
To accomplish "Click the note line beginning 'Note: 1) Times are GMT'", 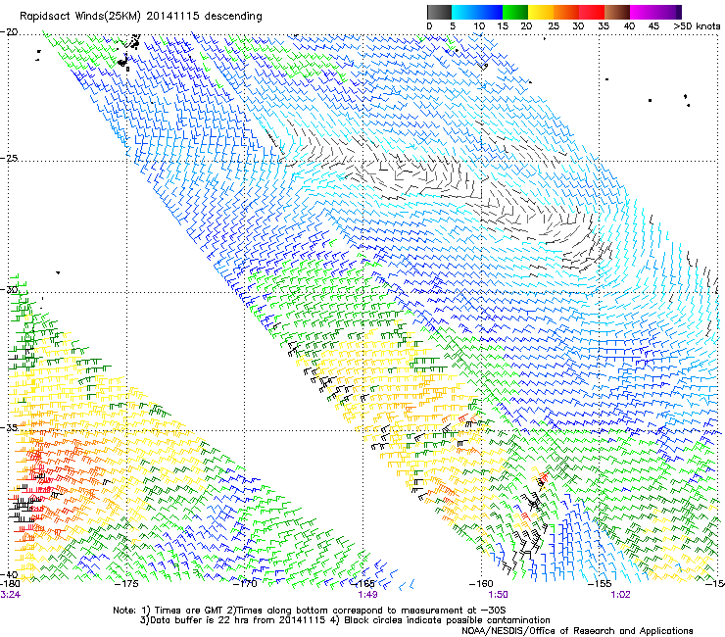I will click(309, 611).
